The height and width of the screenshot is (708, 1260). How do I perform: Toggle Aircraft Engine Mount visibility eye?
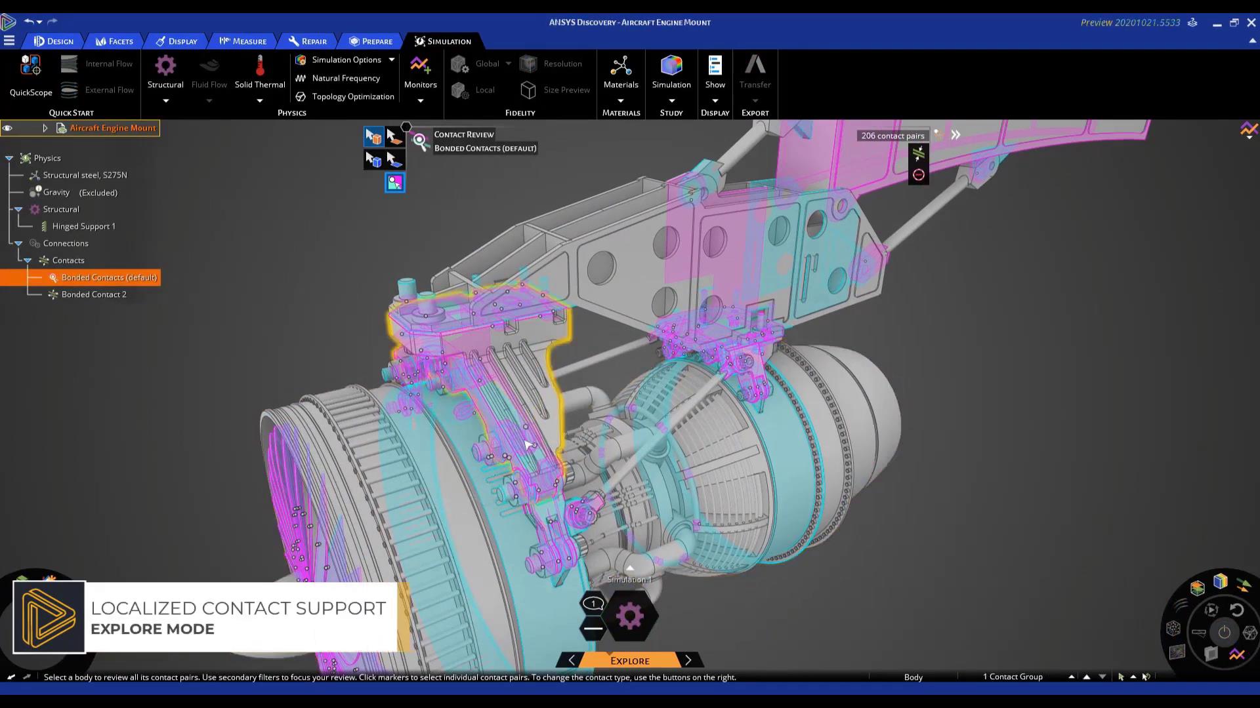point(8,128)
